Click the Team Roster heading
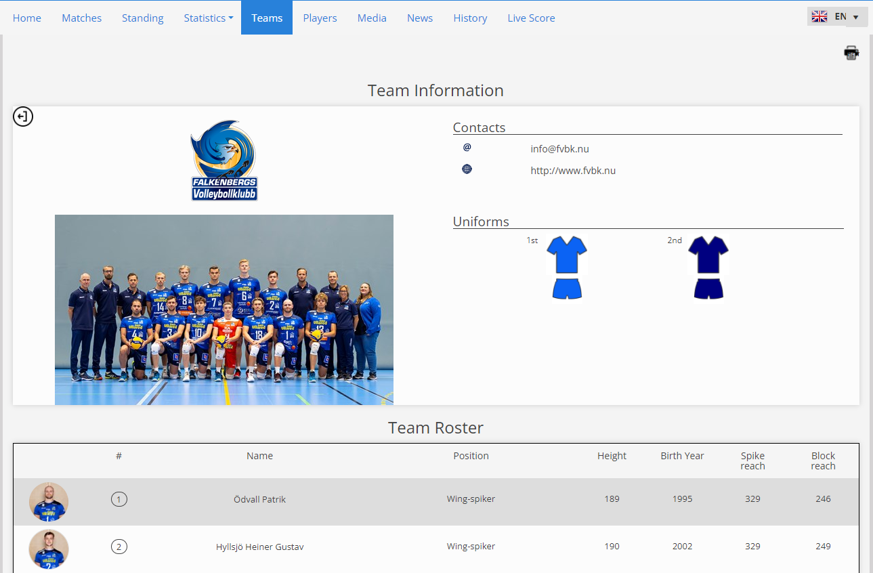 pos(436,428)
